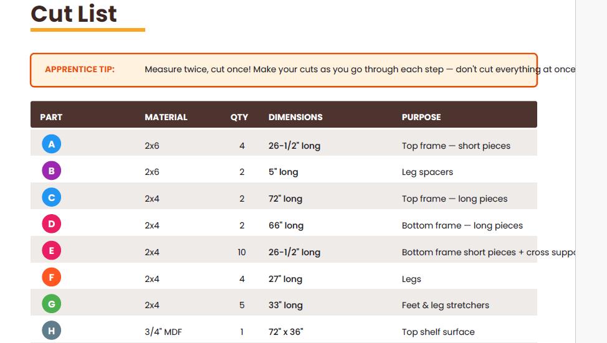607x343 pixels.
Task: Click the MATERIAL column header
Action: 166,117
